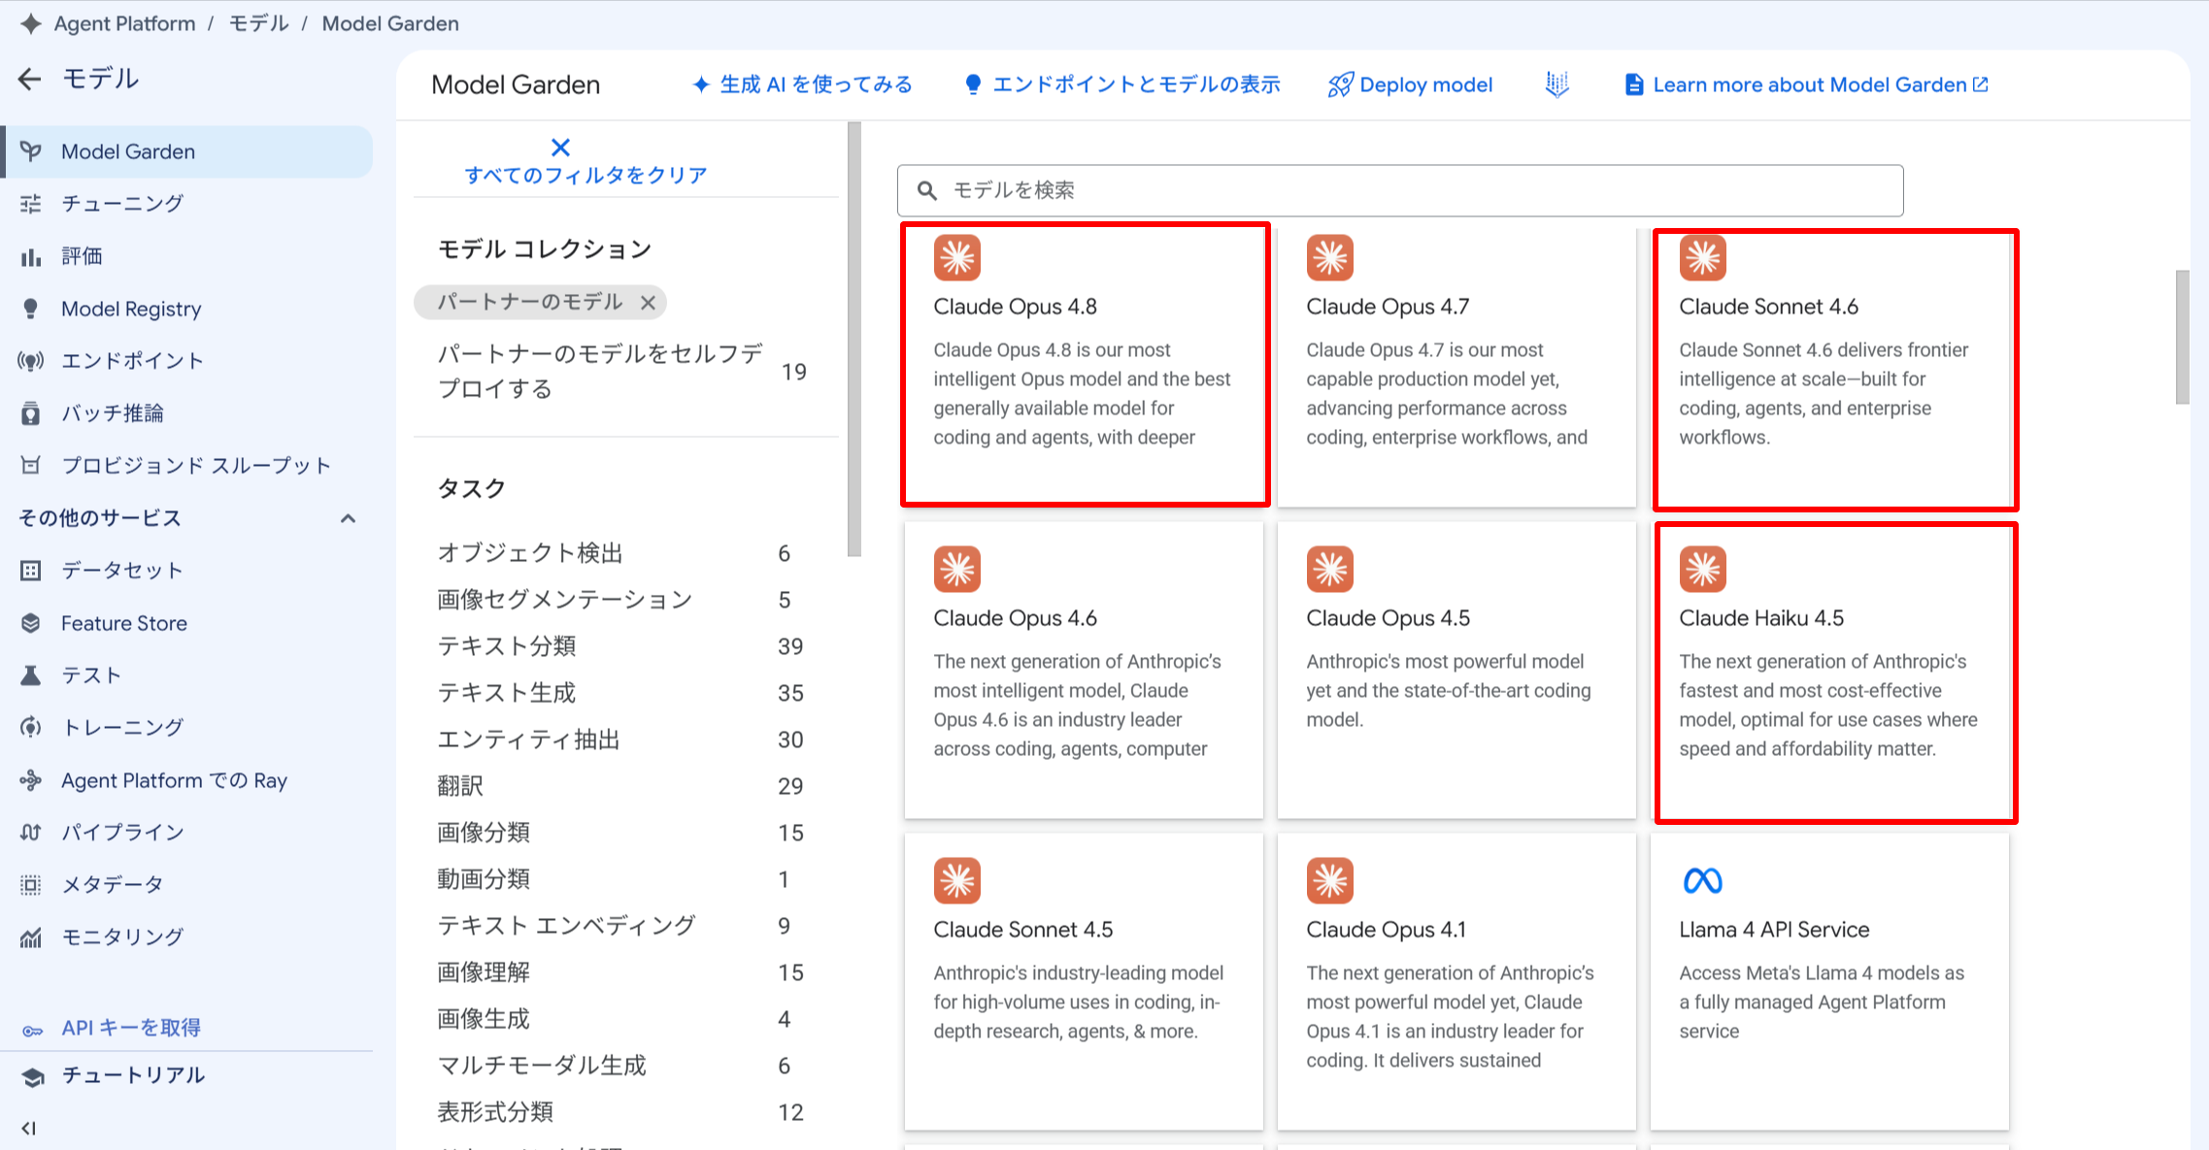Click the モニタリング chart icon
The image size is (2209, 1150).
pyautogui.click(x=31, y=937)
